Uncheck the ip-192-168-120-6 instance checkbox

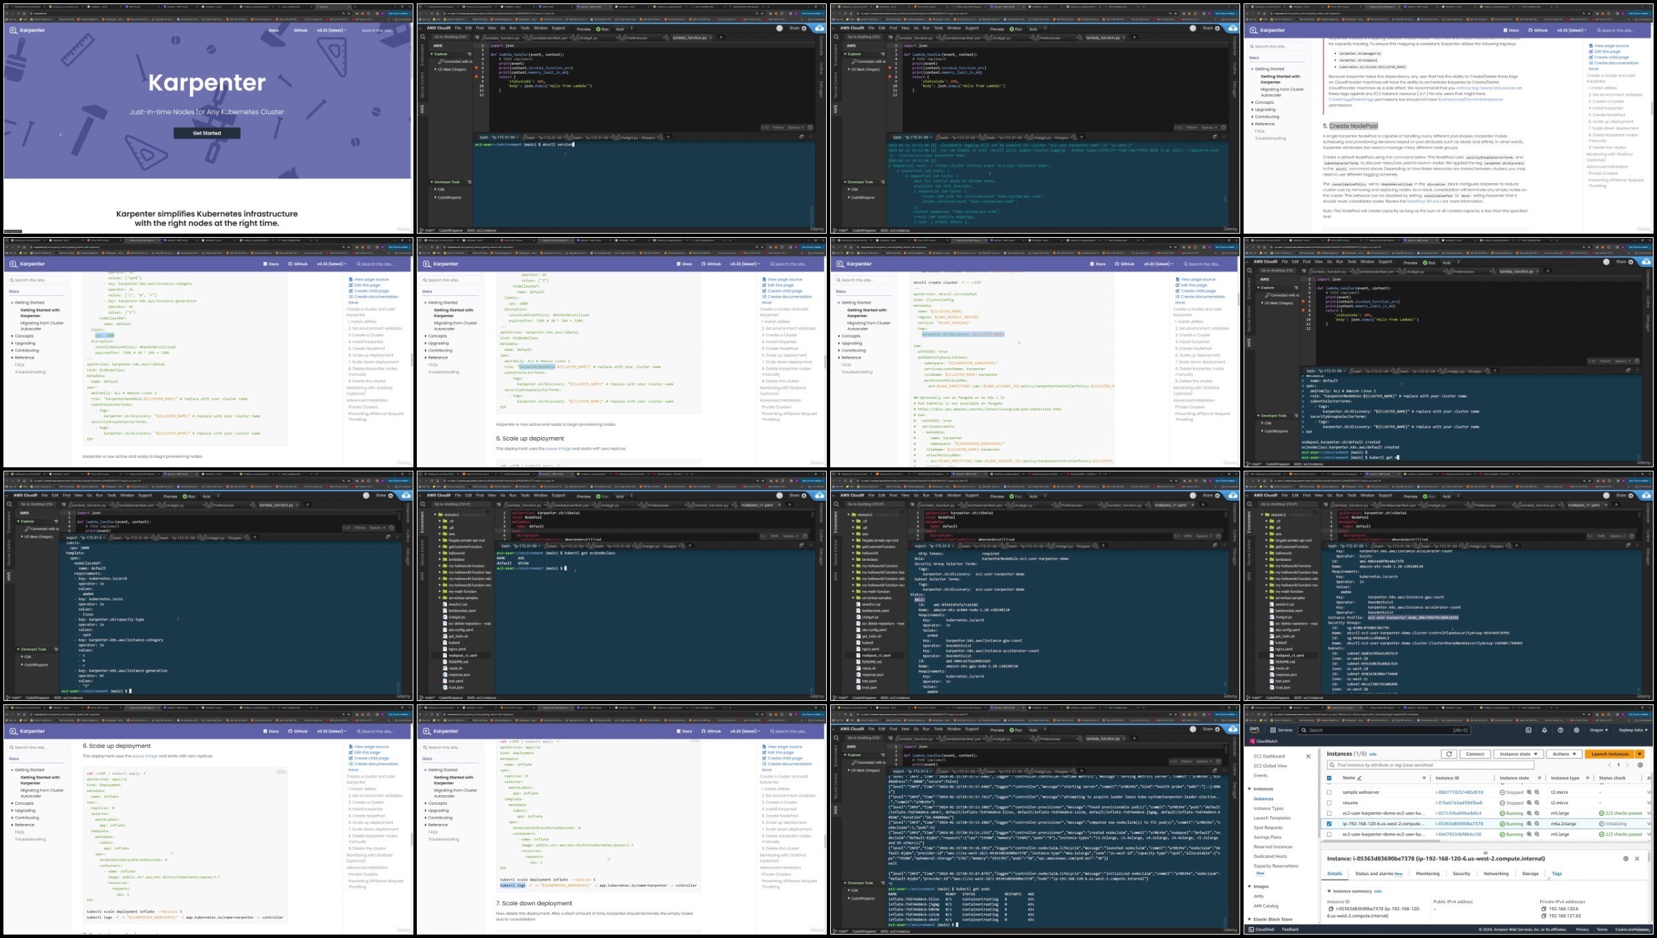[x=1329, y=824]
